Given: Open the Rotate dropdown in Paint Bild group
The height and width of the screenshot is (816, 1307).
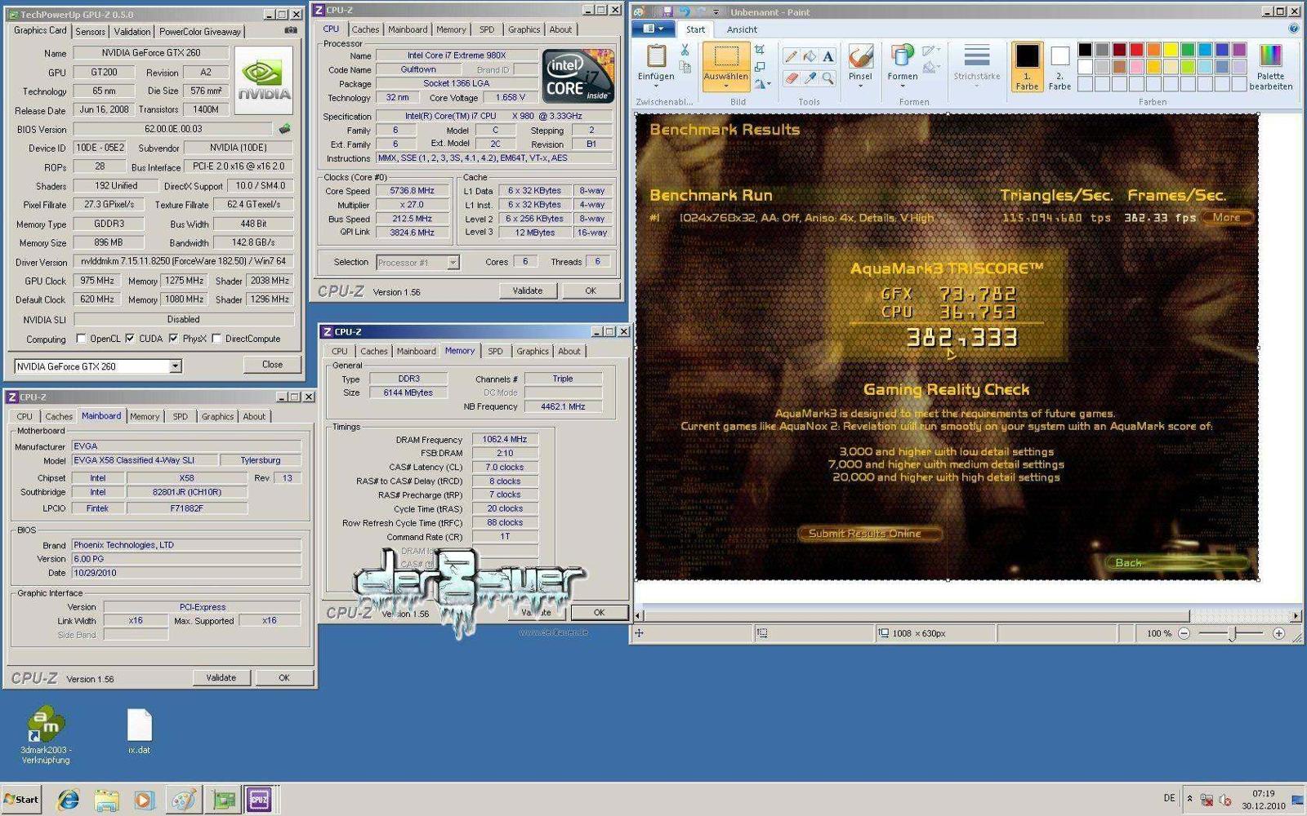Looking at the screenshot, I should point(761,83).
